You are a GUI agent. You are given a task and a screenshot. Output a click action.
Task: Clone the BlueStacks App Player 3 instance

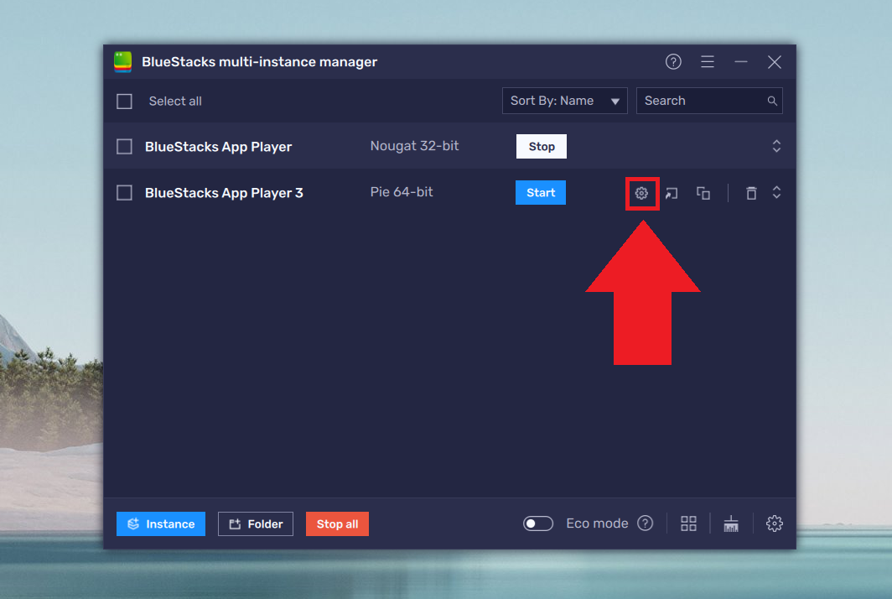point(703,193)
